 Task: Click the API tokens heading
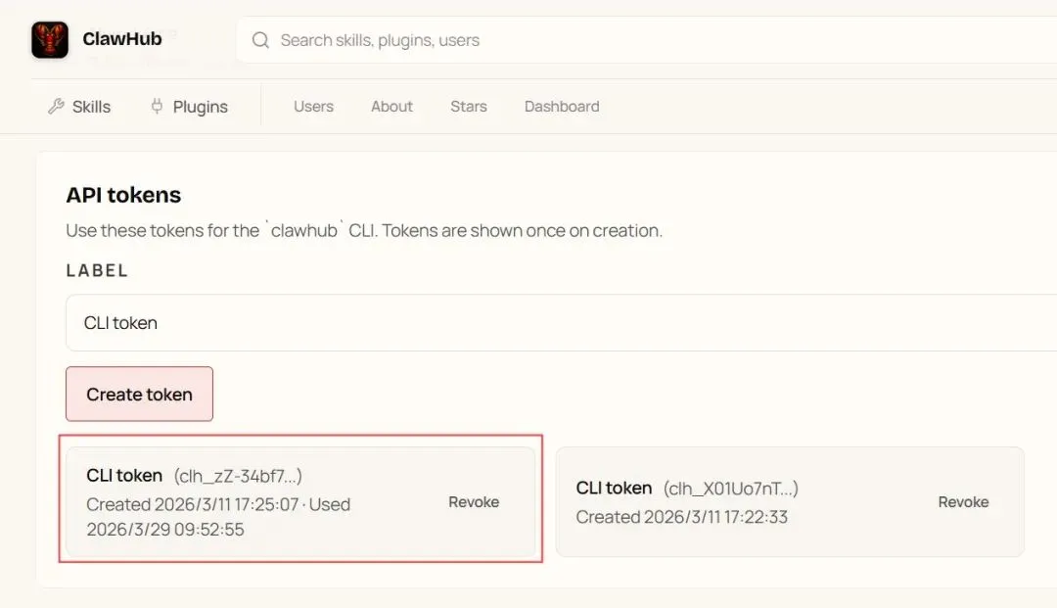click(123, 195)
